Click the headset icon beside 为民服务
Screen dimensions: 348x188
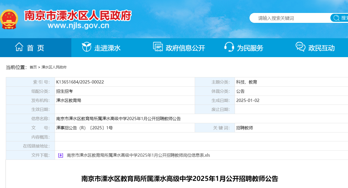[x=229, y=47]
